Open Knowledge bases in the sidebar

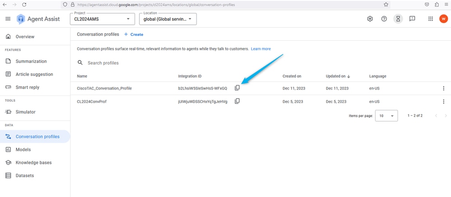(35, 163)
